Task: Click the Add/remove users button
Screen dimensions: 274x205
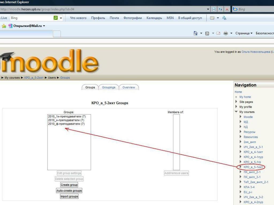Action: coord(177,173)
